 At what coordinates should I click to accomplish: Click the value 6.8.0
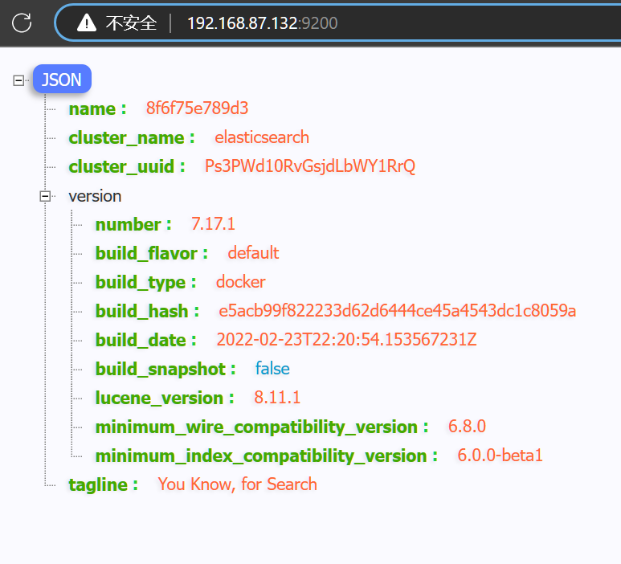467,427
